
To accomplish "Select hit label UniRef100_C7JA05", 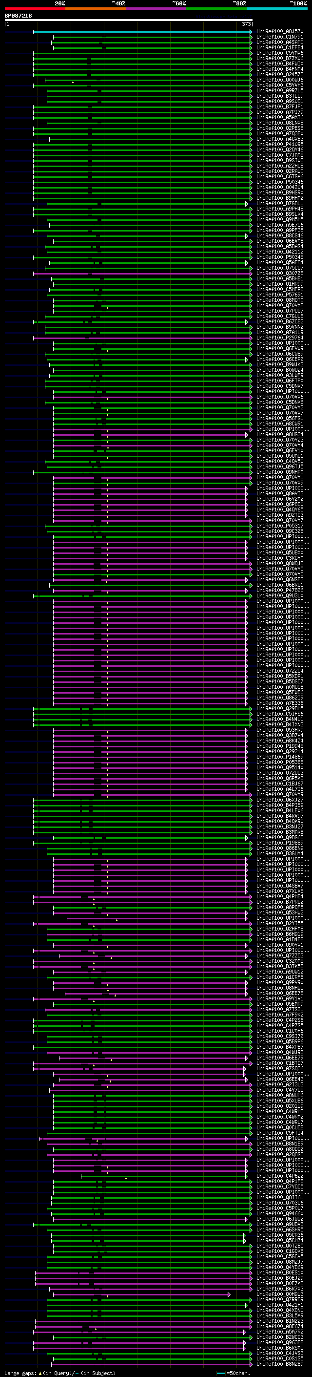I will 280,155.
